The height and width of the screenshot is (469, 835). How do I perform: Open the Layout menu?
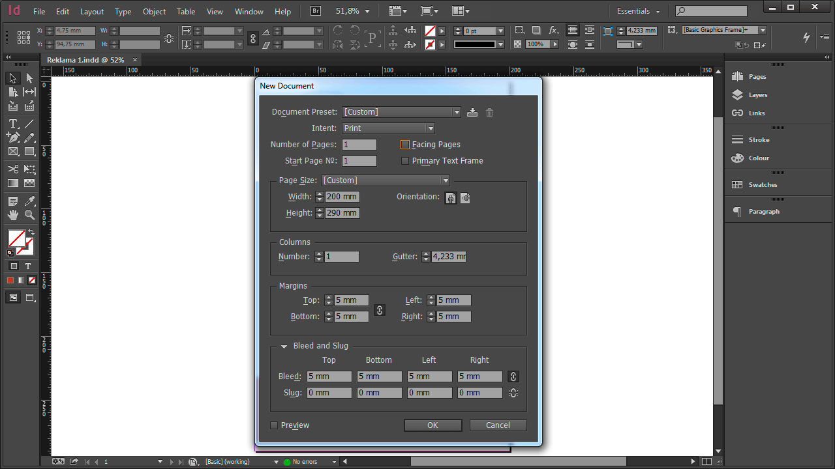coord(92,12)
